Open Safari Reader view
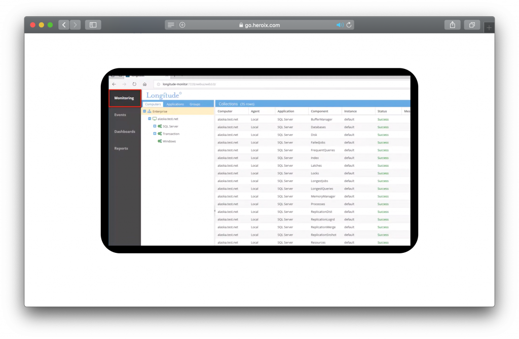Image resolution: width=519 pixels, height=339 pixels. coord(171,25)
